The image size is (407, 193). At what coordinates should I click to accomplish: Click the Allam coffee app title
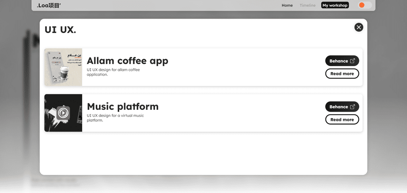(127, 61)
